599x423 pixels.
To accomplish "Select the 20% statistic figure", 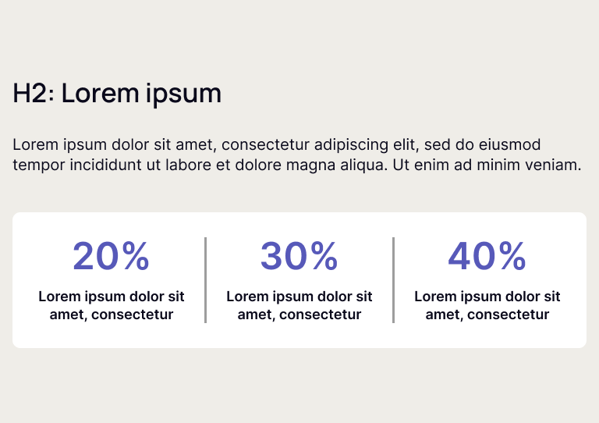I will tap(111, 256).
